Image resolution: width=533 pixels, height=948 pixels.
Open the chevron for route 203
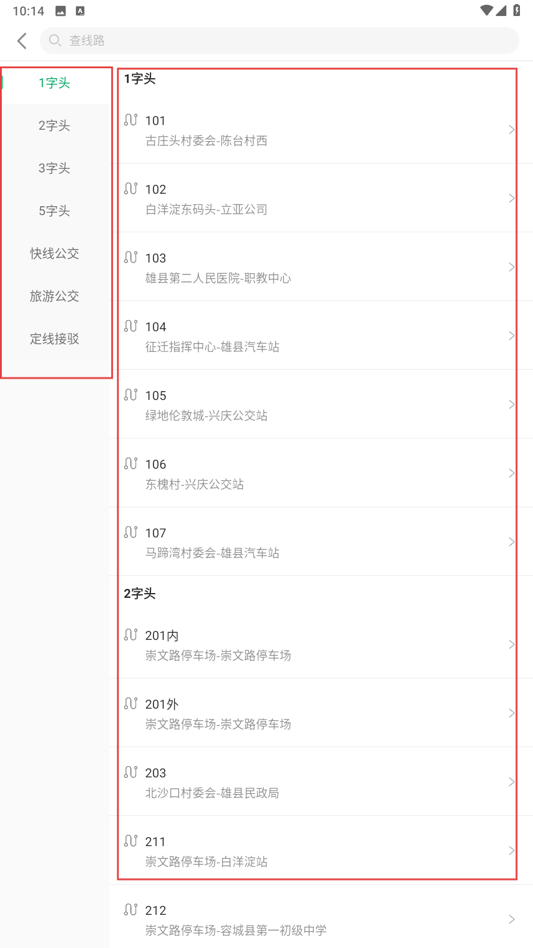click(511, 782)
